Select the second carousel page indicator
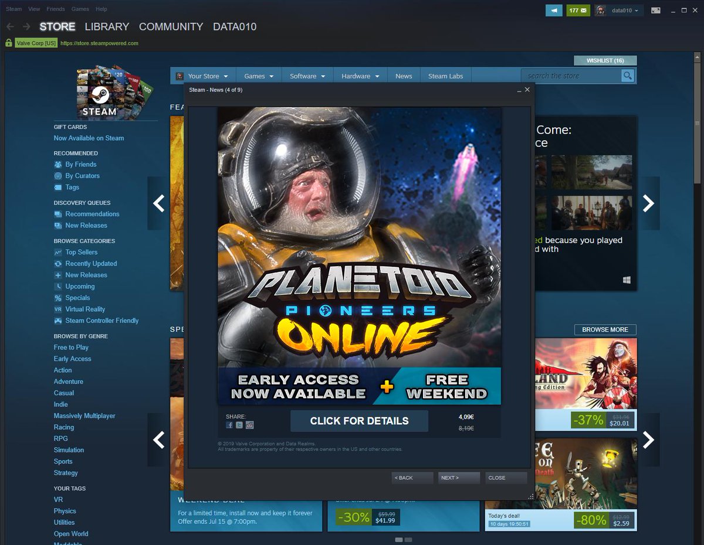The height and width of the screenshot is (545, 704). pyautogui.click(x=408, y=539)
